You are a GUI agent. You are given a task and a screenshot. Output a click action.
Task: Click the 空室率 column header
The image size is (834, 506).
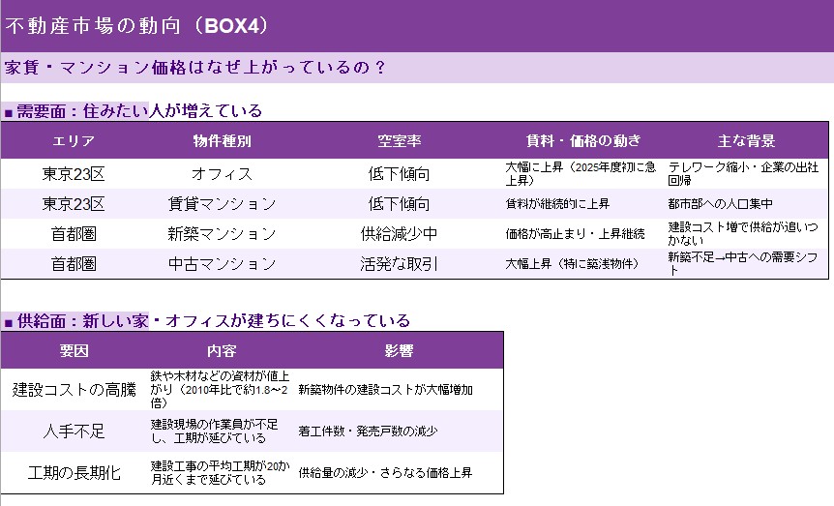click(x=399, y=141)
